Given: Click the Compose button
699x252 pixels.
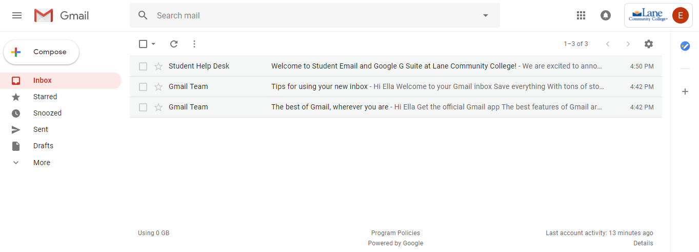Looking at the screenshot, I should pyautogui.click(x=42, y=52).
